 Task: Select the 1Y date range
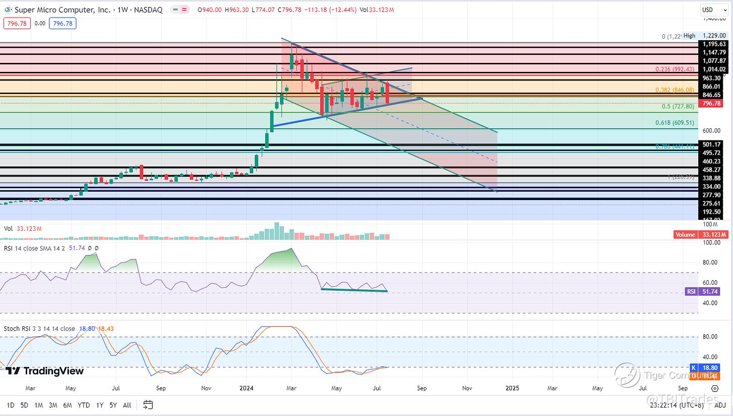tap(100, 404)
